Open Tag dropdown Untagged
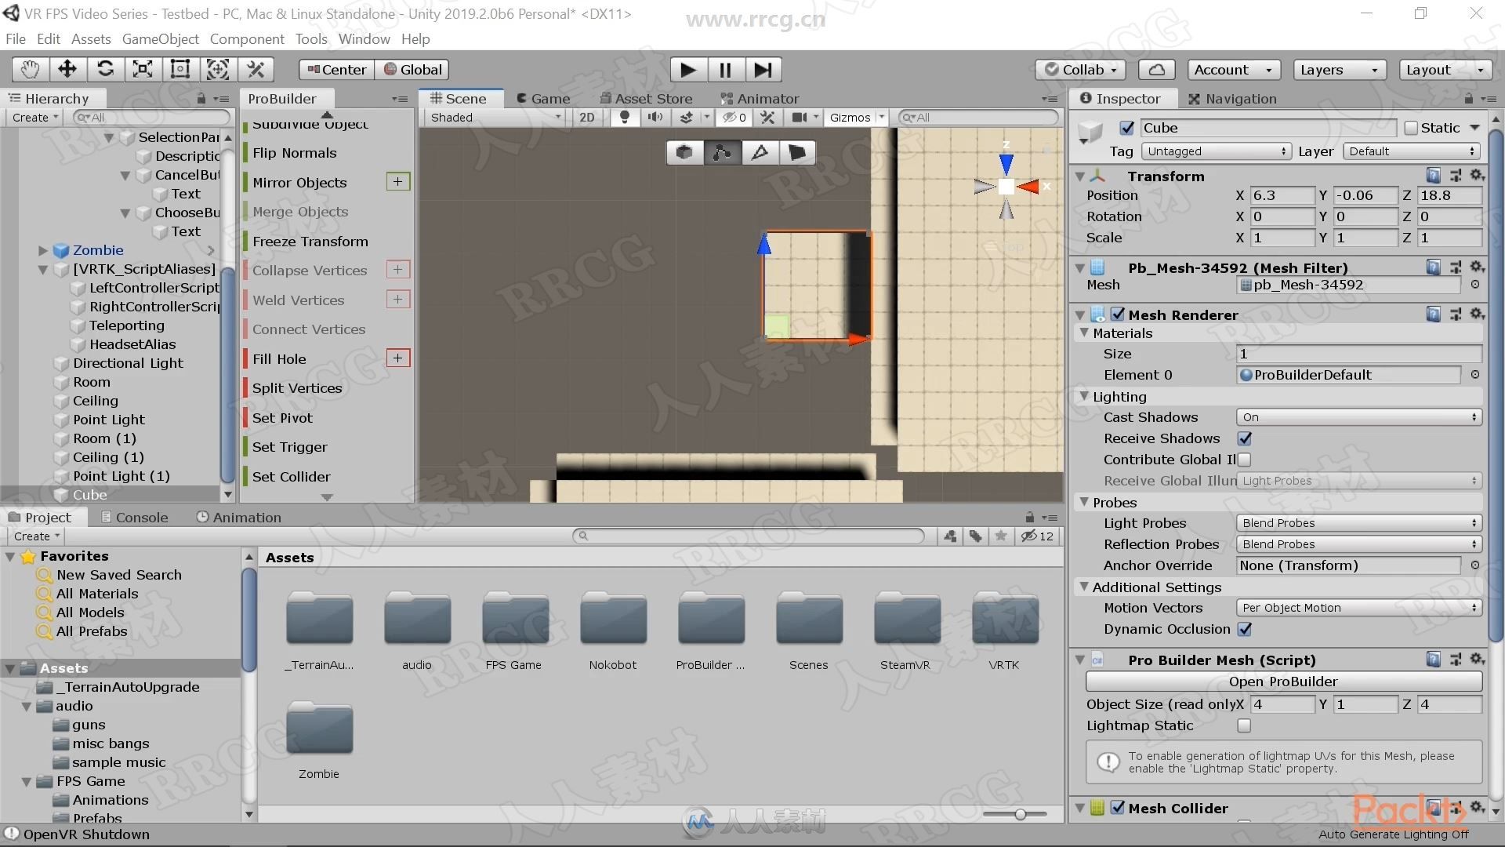This screenshot has width=1505, height=847. pos(1216,151)
